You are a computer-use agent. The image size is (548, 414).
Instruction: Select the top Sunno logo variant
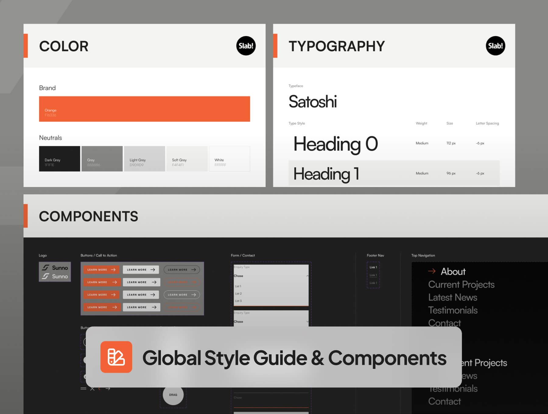55,268
